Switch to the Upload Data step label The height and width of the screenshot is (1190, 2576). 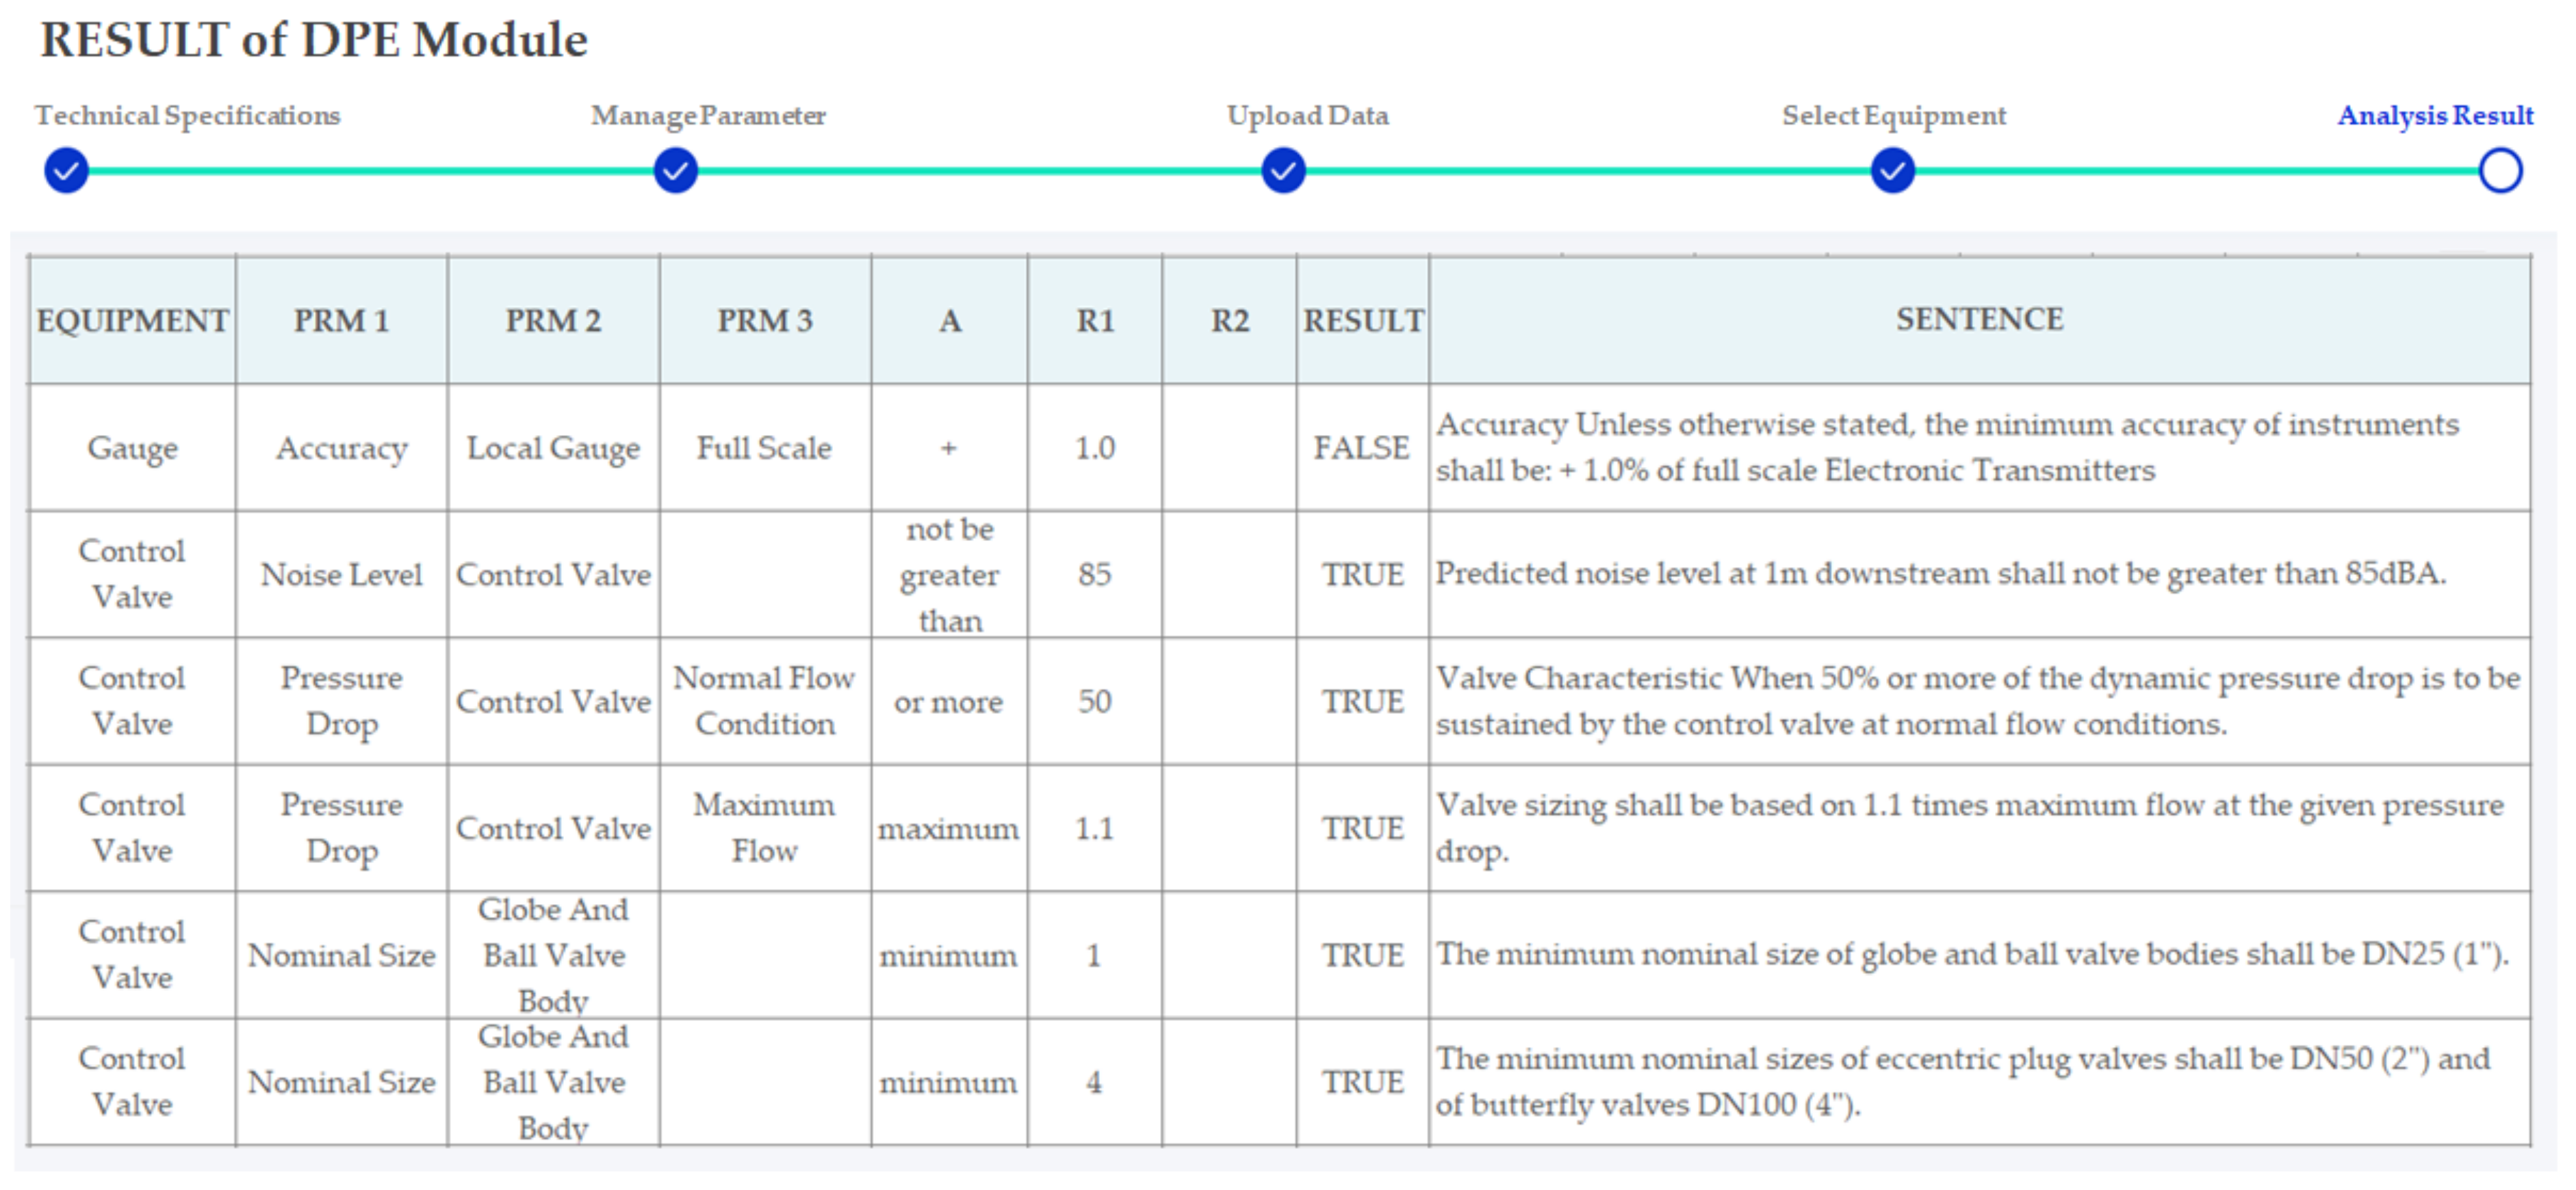coord(1307,116)
